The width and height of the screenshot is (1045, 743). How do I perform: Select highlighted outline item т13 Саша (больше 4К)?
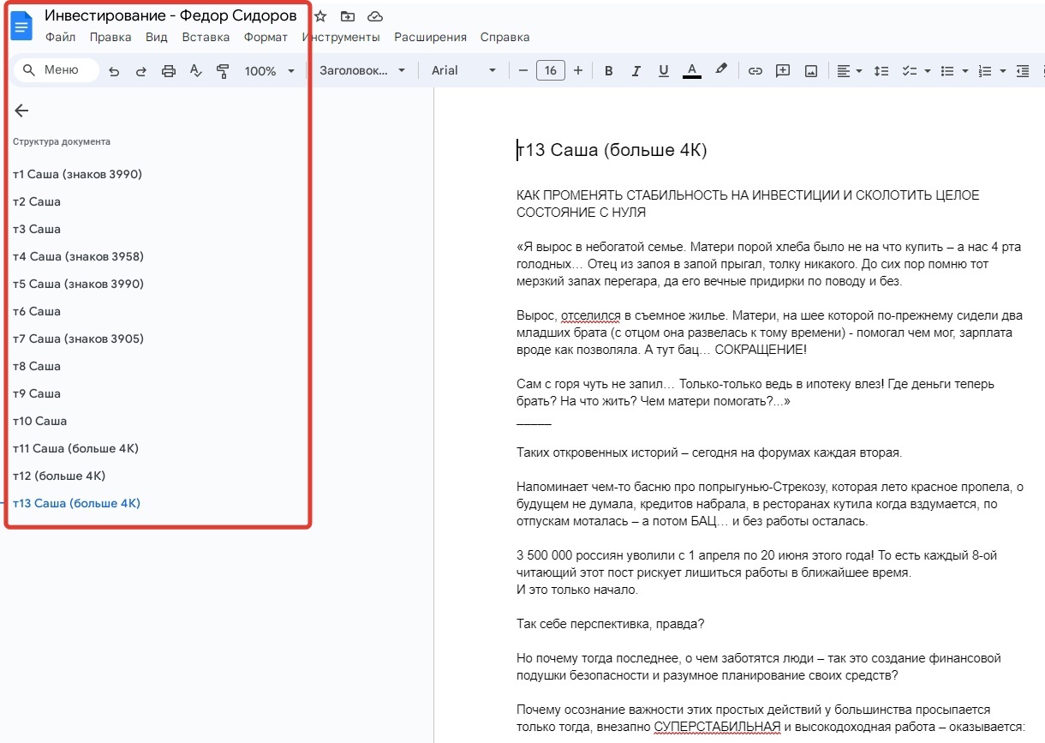76,503
